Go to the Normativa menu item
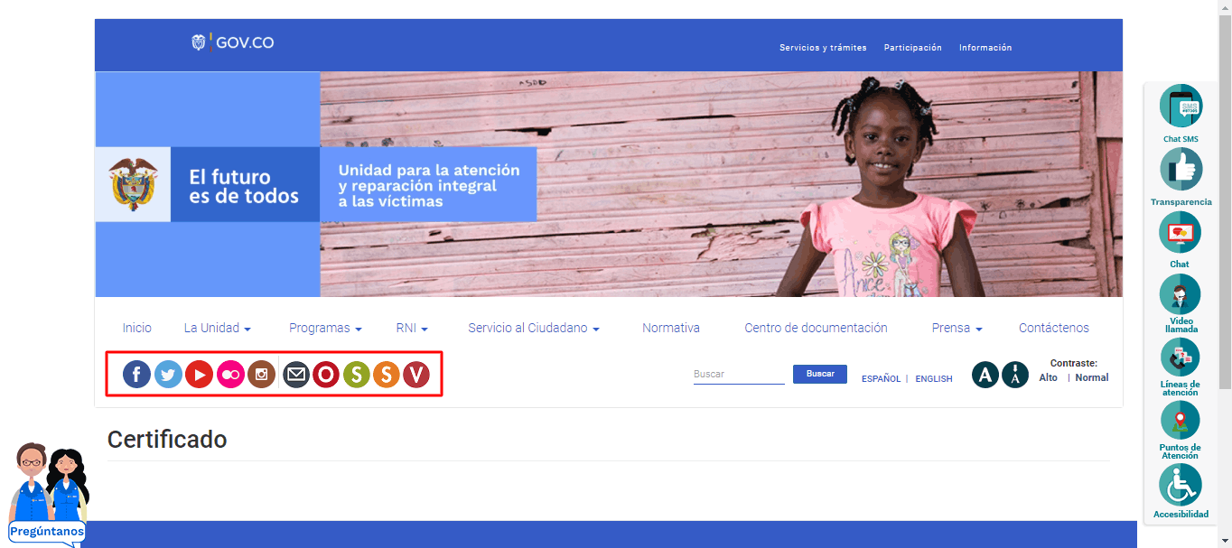This screenshot has height=548, width=1232. click(670, 328)
